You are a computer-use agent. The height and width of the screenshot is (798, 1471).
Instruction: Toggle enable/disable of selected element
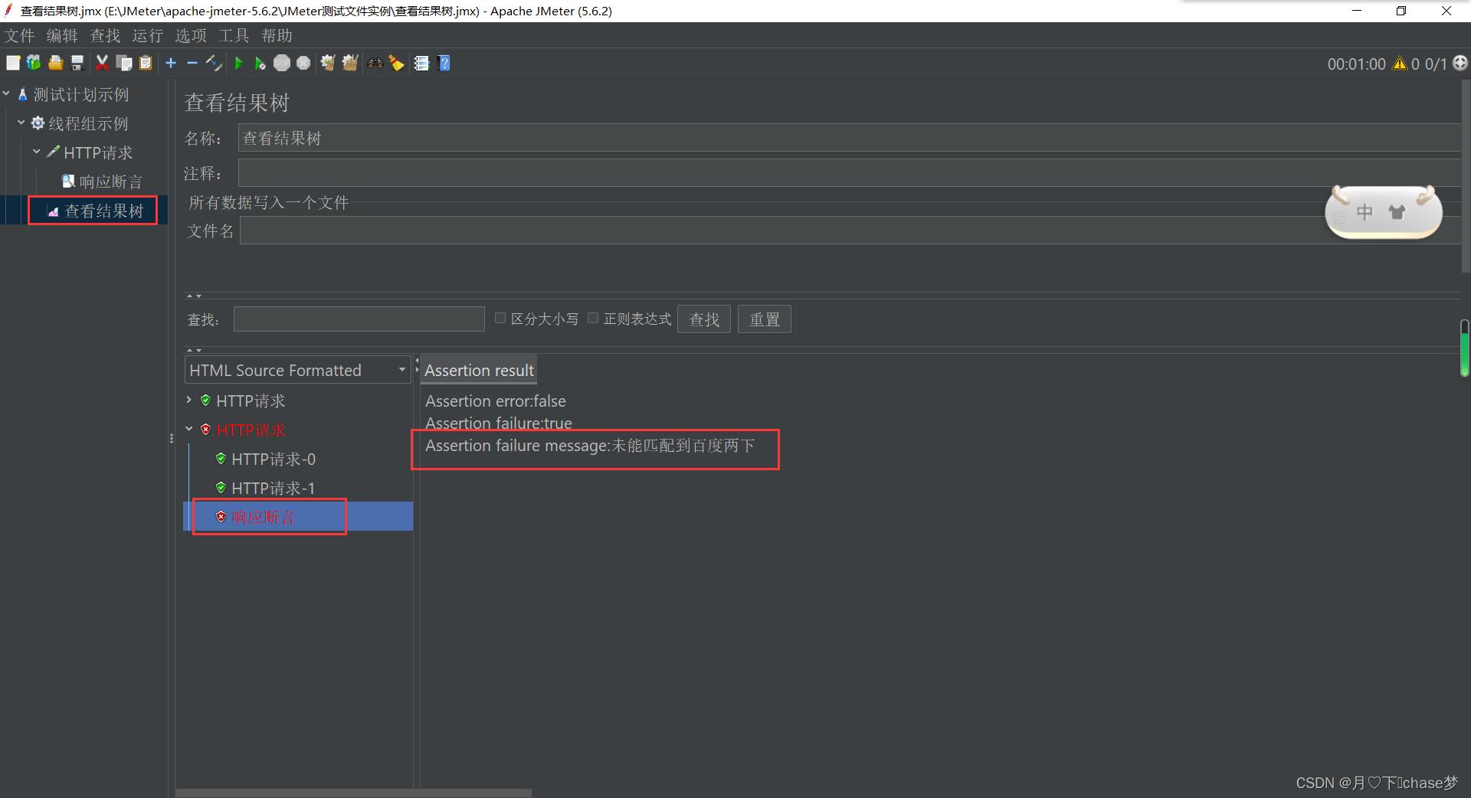click(x=214, y=64)
